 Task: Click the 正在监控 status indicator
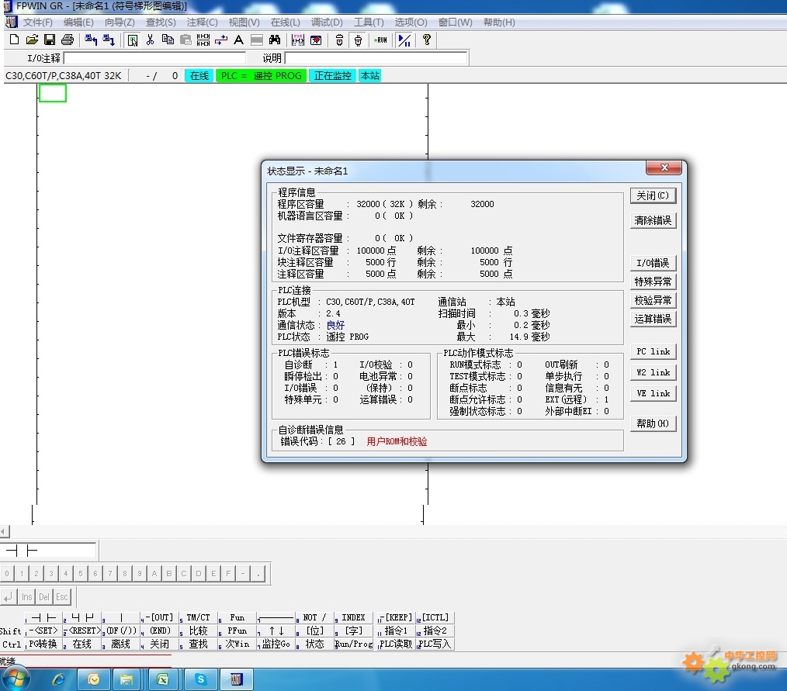(x=332, y=76)
